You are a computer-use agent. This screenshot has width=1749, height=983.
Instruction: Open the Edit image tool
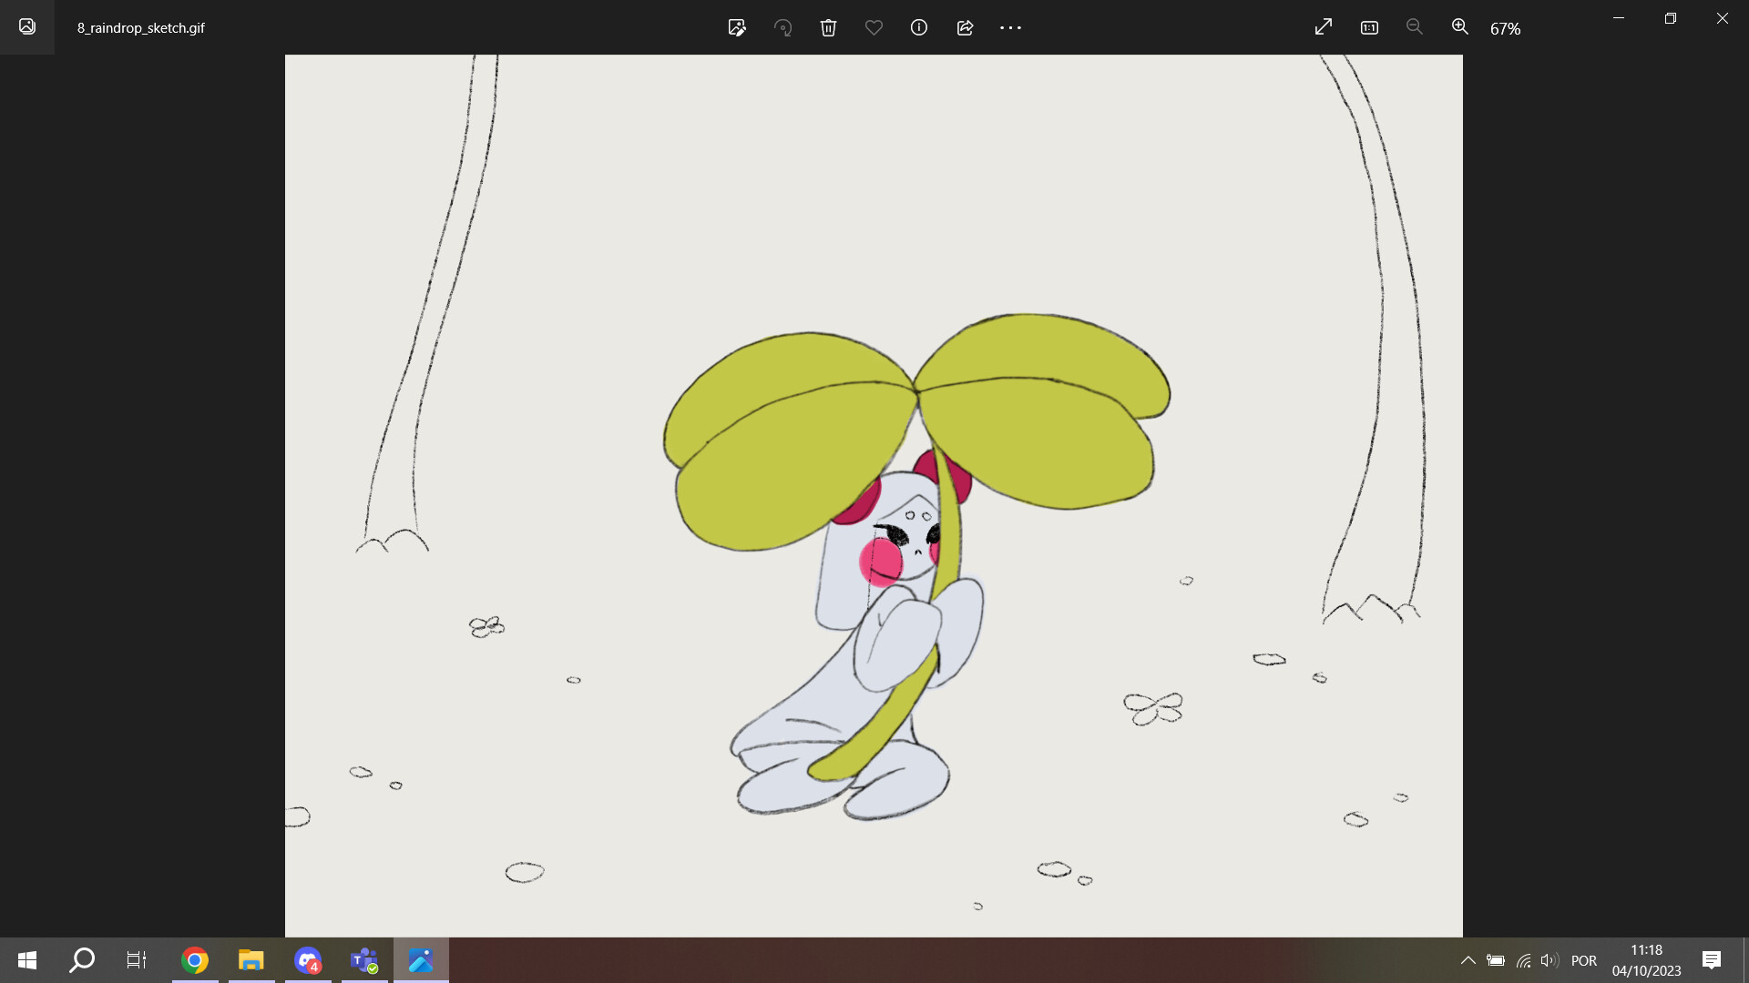click(x=737, y=27)
